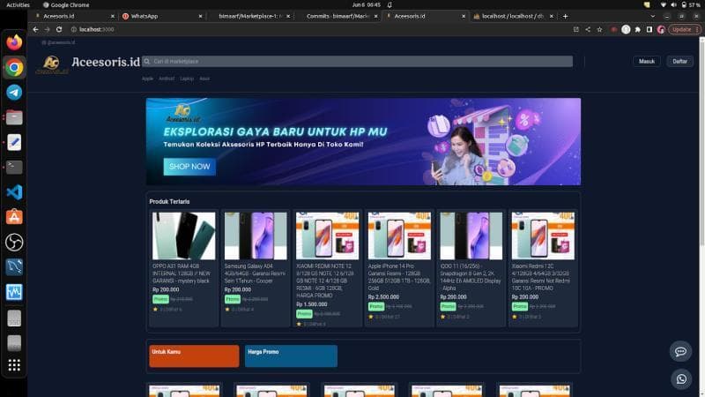
Task: Switch to the first Aceesoris.id tab
Action: point(75,16)
